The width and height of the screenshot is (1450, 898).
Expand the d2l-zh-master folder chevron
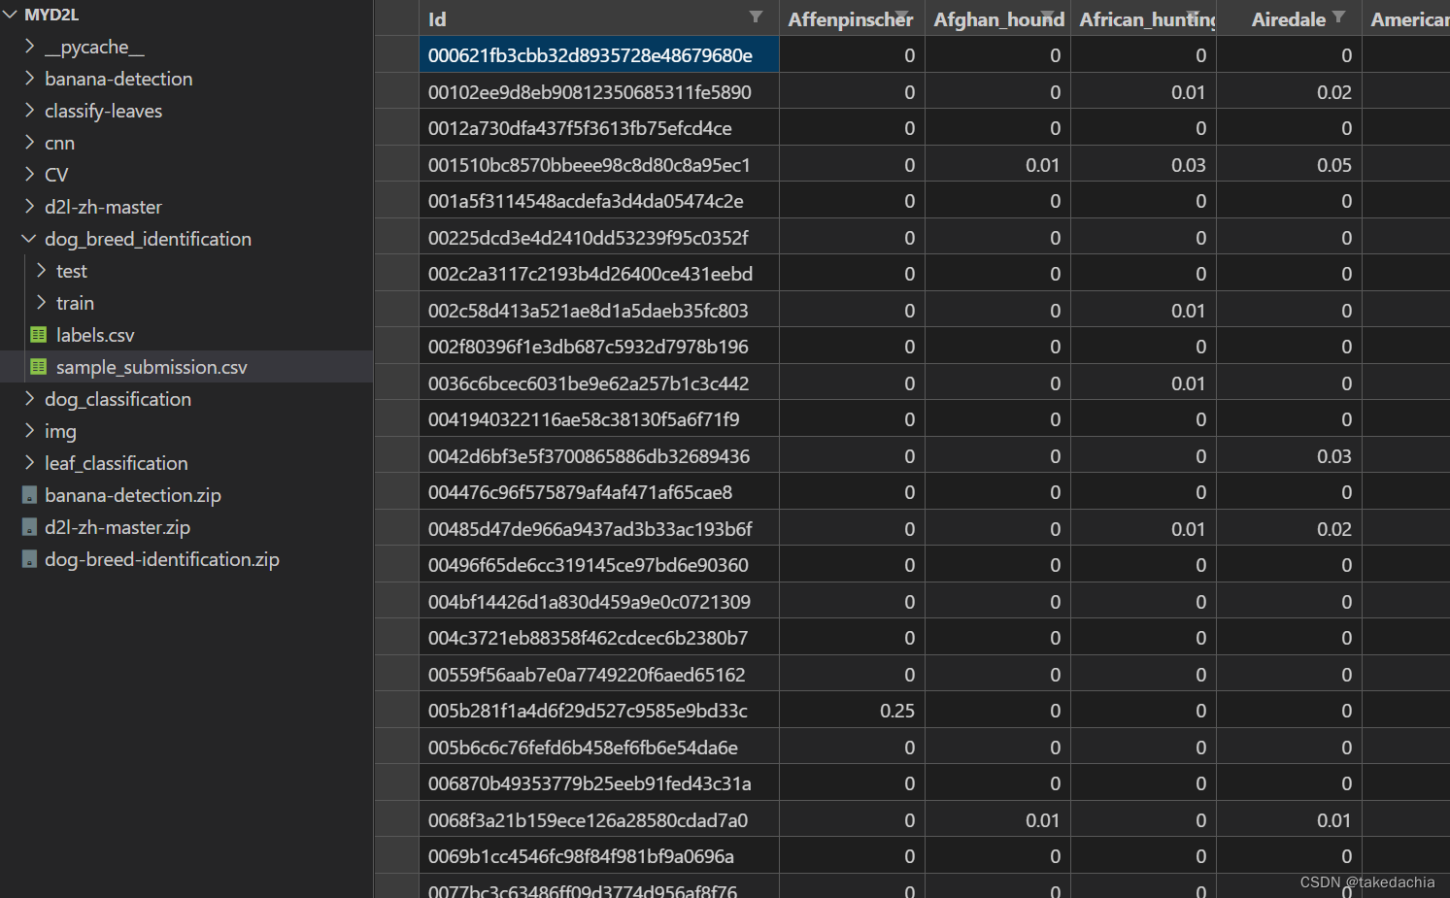pyautogui.click(x=29, y=207)
